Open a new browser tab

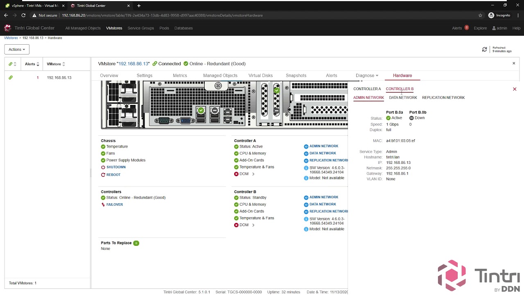pyautogui.click(x=139, y=6)
